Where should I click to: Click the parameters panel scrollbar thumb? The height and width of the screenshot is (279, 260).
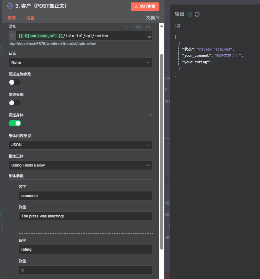tap(161, 152)
